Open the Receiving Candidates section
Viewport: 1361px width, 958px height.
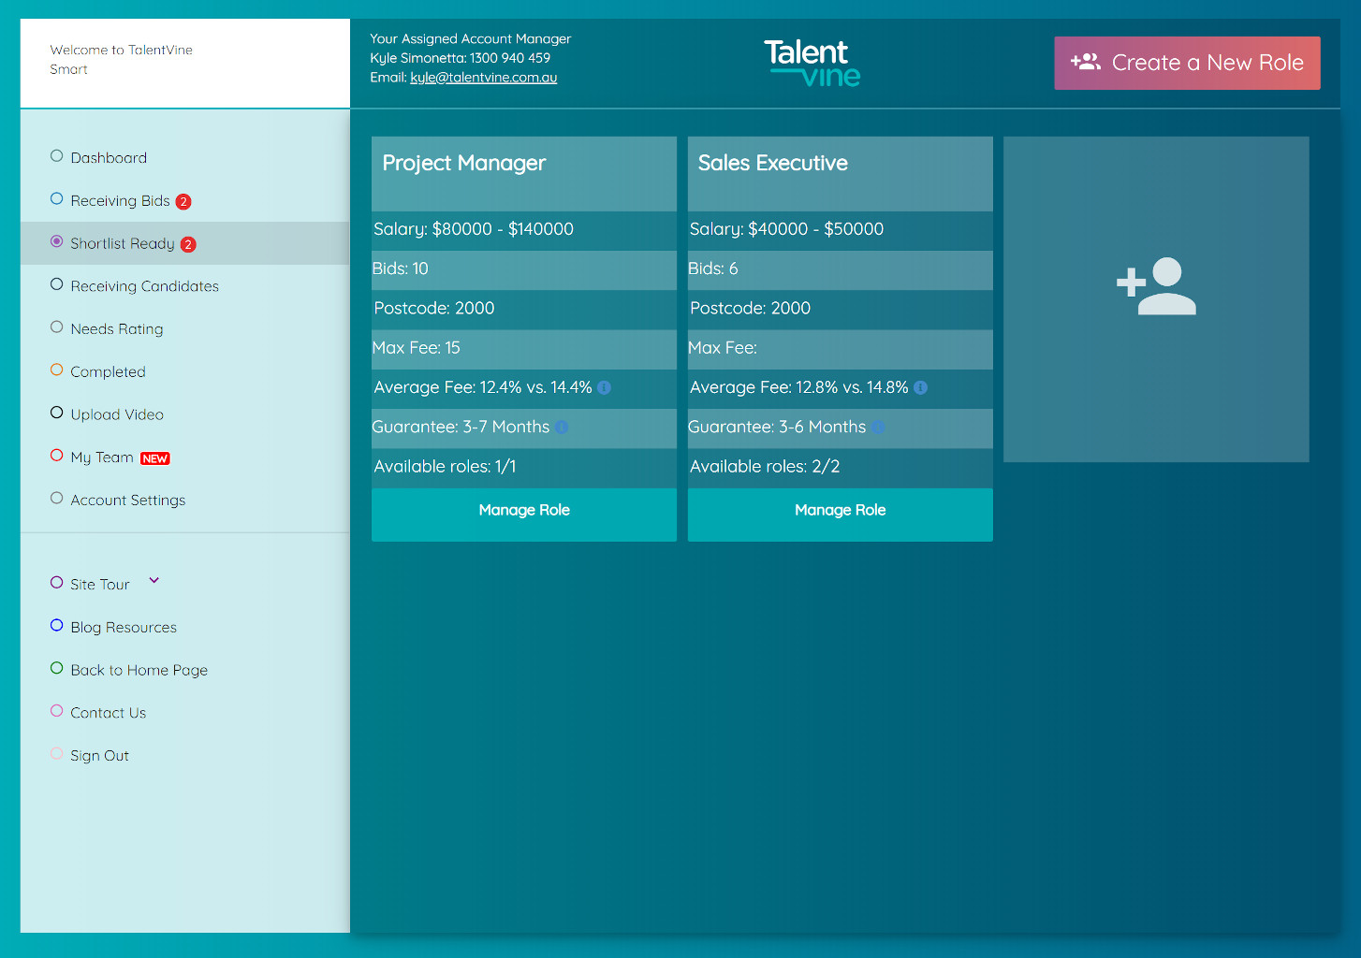[x=144, y=286]
